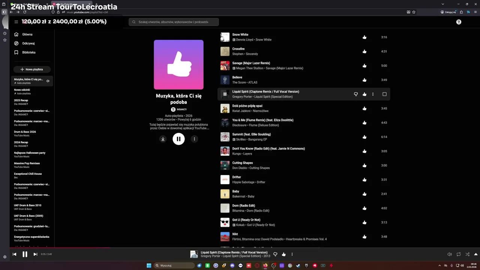This screenshot has height=270, width=480.
Task: Reload the page in the browser toolbar
Action: coord(25,12)
